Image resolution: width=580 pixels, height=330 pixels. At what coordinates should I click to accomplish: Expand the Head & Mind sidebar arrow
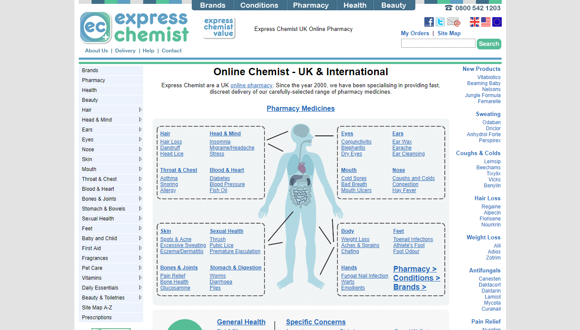[x=140, y=119]
